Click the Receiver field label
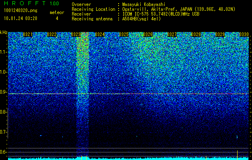Image resolution: width=252 pixels, height=160 pixels. coord(81,14)
